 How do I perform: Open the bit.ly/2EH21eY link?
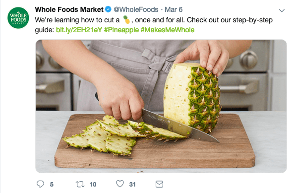click(x=79, y=30)
